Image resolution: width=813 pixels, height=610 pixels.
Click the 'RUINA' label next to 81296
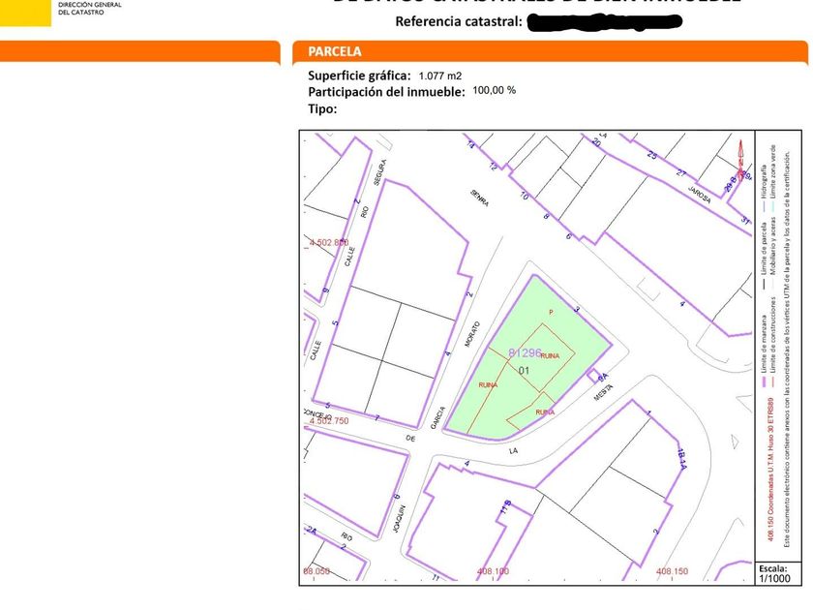(550, 356)
